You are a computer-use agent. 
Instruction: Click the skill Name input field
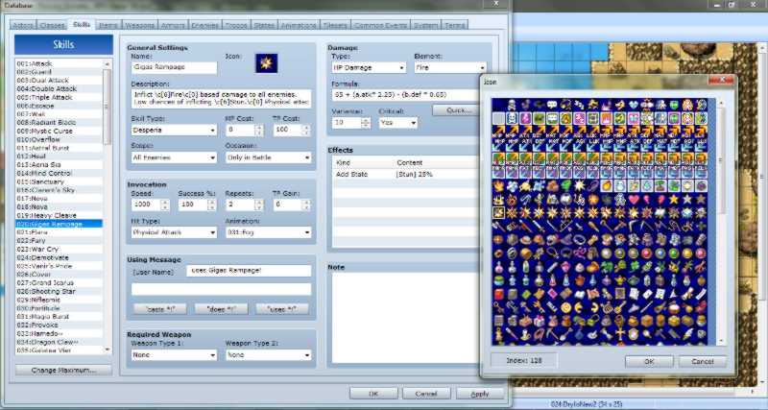pos(173,68)
